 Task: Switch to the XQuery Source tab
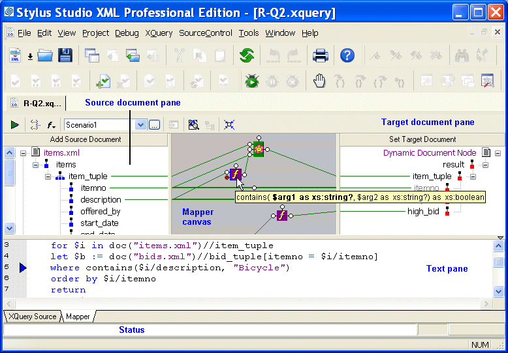[33, 317]
